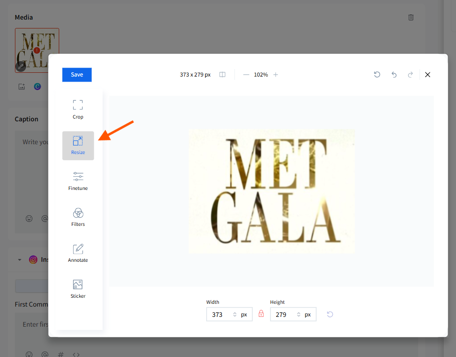
Task: Click the Width input field
Action: [229, 315]
